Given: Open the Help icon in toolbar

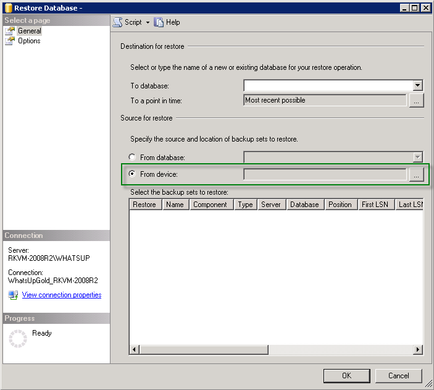Looking at the screenshot, I should coord(159,22).
